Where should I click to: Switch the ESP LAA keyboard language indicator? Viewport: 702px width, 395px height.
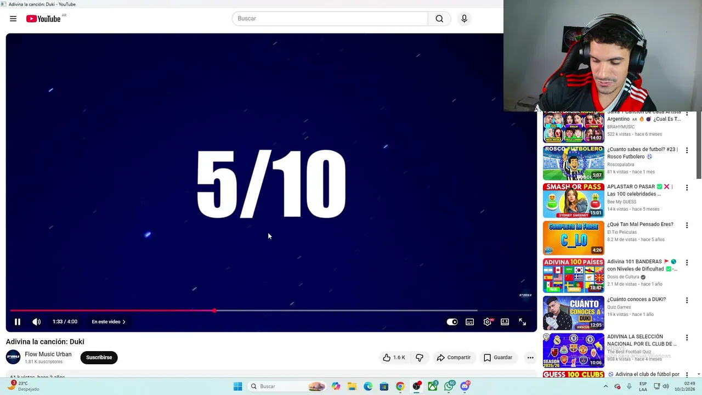click(x=643, y=386)
